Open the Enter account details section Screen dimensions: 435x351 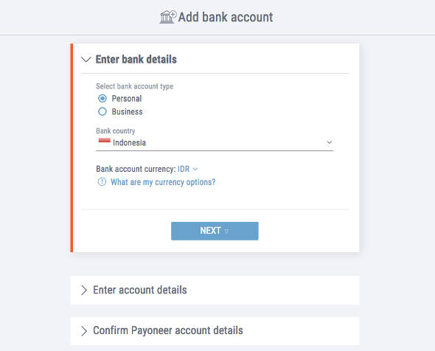(215, 291)
